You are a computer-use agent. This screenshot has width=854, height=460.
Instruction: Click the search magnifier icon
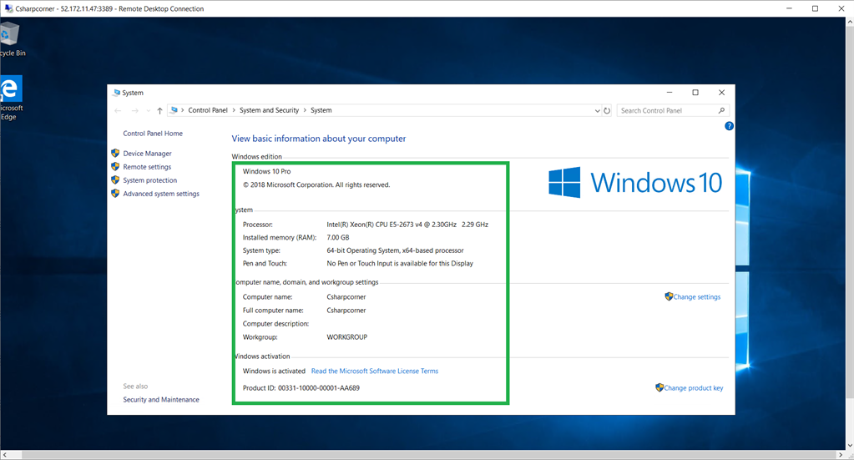point(721,110)
